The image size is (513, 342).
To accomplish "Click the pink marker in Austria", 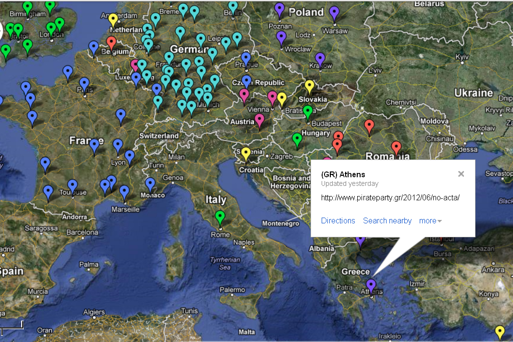I will [x=260, y=119].
